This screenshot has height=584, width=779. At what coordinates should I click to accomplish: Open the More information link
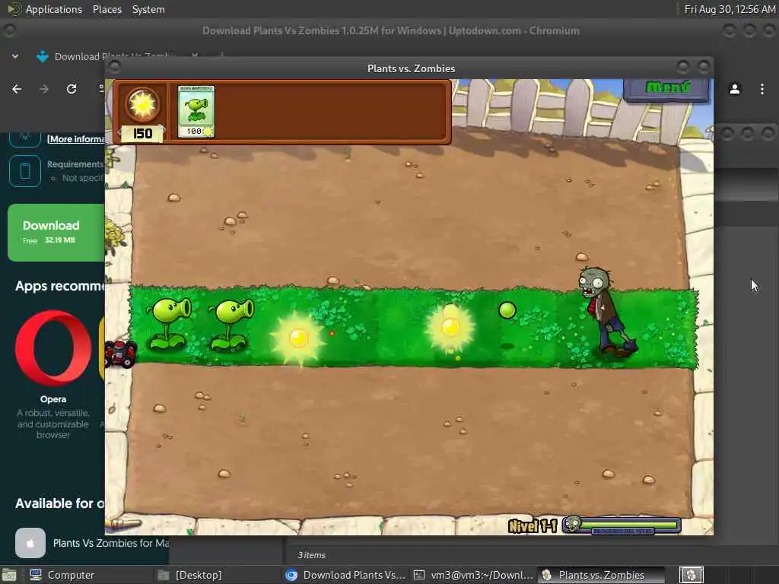[x=75, y=139]
